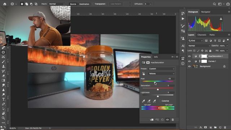Open the Edit Toolbar three-dots button
The width and height of the screenshot is (231, 130).
[x=3, y=123]
